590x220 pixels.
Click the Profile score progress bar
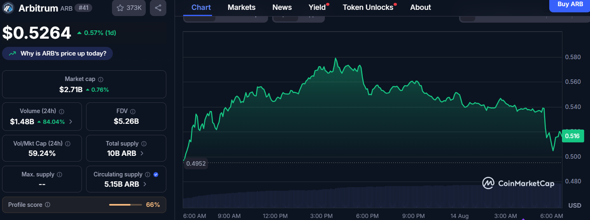(x=125, y=205)
